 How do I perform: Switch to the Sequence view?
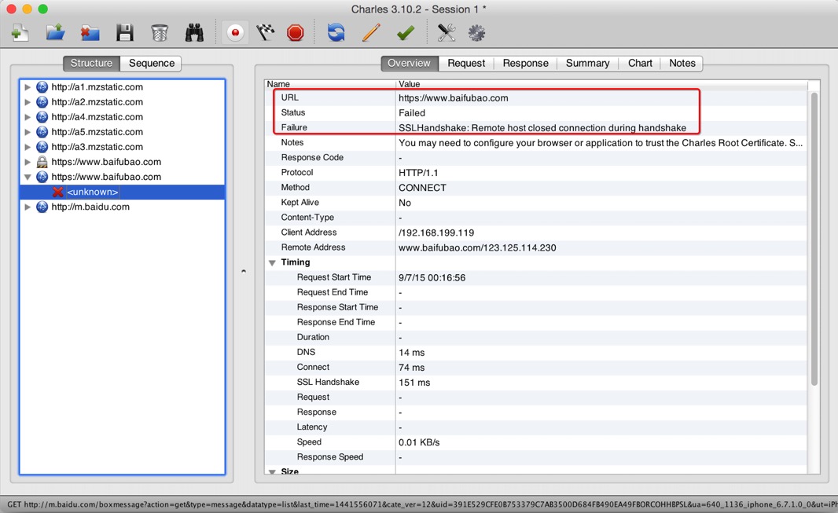pyautogui.click(x=151, y=63)
